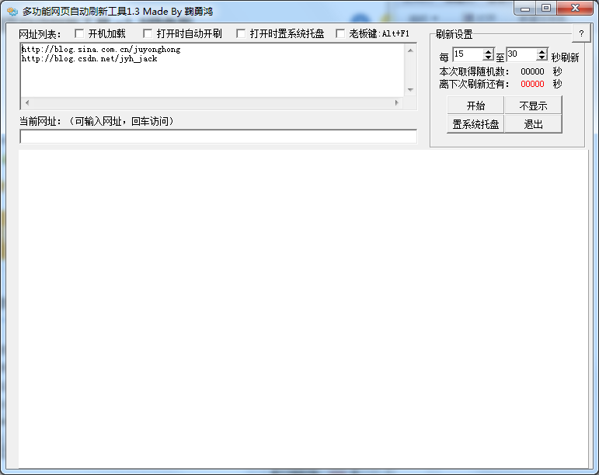This screenshot has height=475, width=599.
Task: Click the 开始 button
Action: coord(475,106)
